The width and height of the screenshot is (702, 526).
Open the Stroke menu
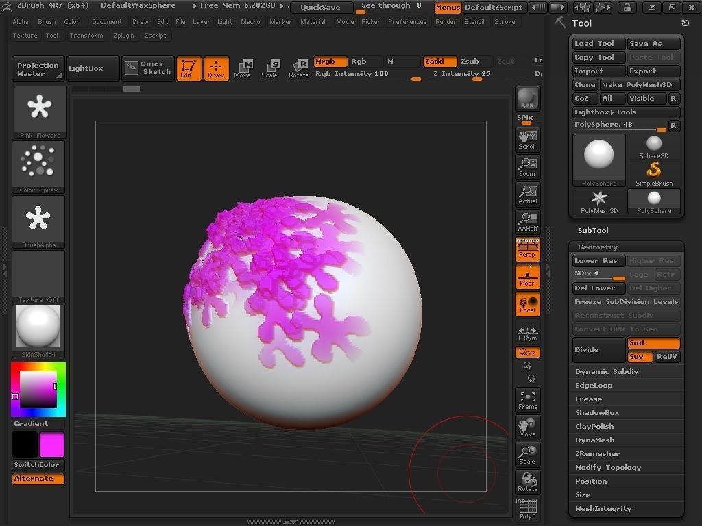tap(505, 21)
